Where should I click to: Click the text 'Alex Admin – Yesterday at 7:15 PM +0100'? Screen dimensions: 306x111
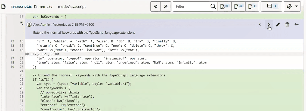pyautogui.click(x=64, y=25)
